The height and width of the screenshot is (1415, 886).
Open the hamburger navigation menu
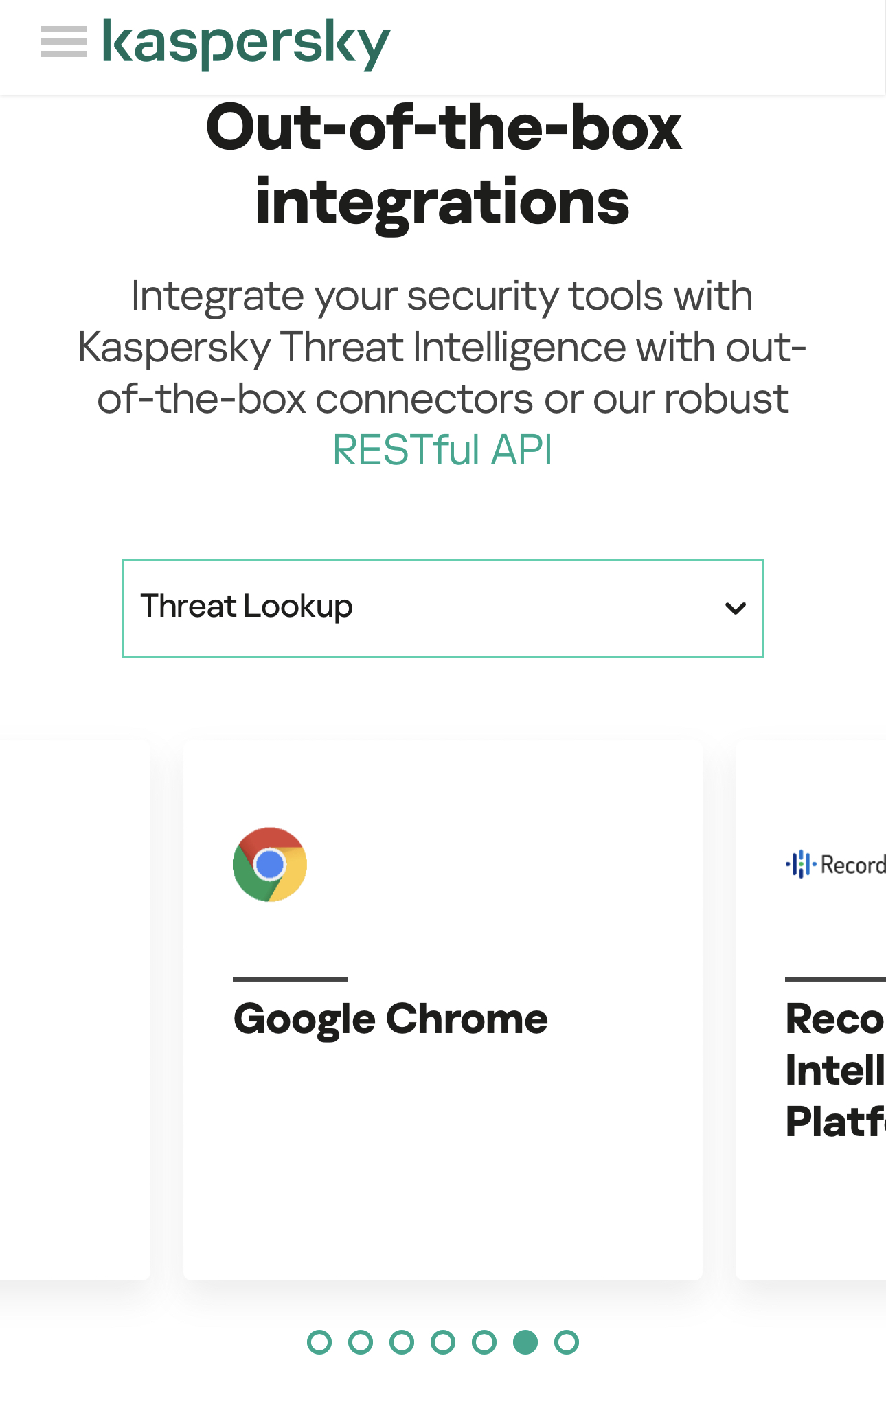click(64, 42)
